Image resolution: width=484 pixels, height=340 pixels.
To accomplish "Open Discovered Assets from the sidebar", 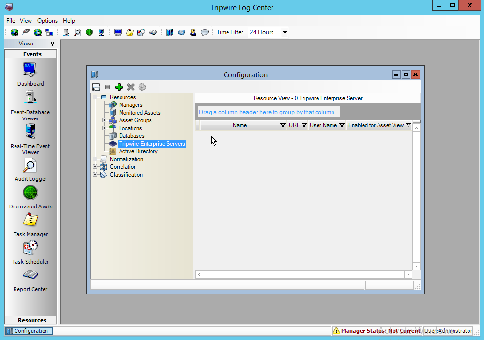I will [x=30, y=193].
